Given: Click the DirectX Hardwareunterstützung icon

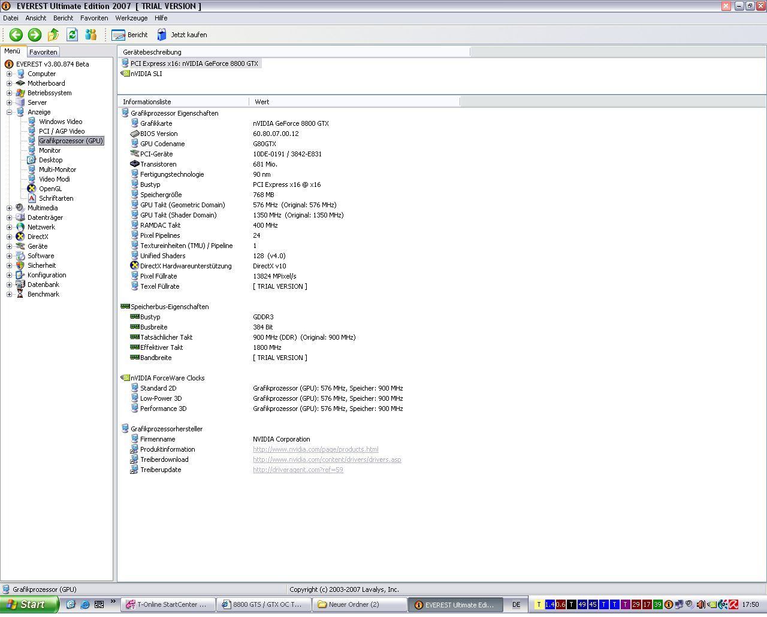Looking at the screenshot, I should (134, 265).
